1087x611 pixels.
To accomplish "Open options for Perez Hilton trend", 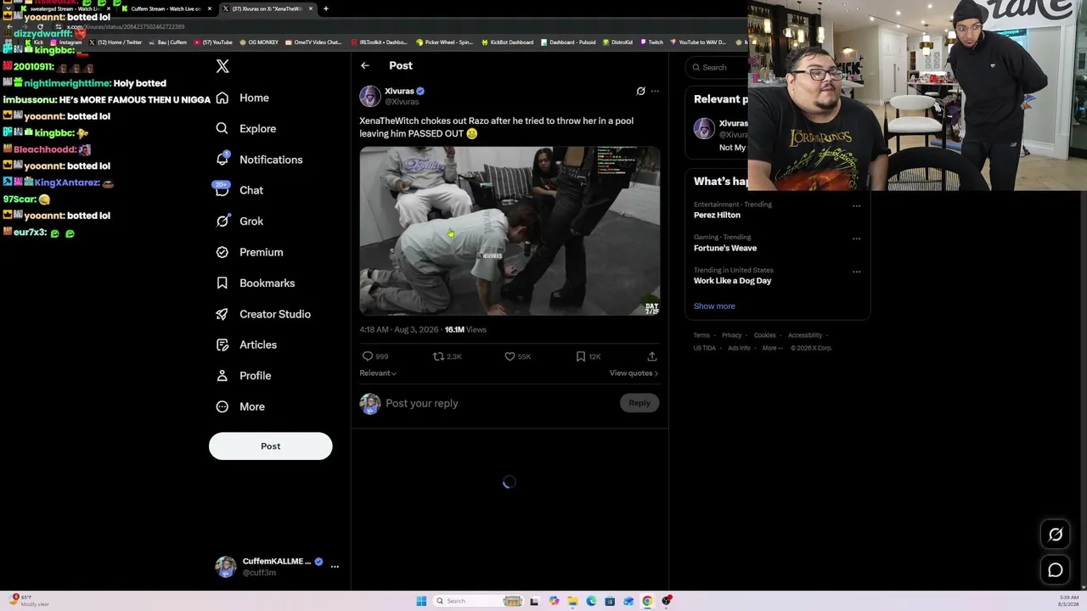I will [x=856, y=205].
